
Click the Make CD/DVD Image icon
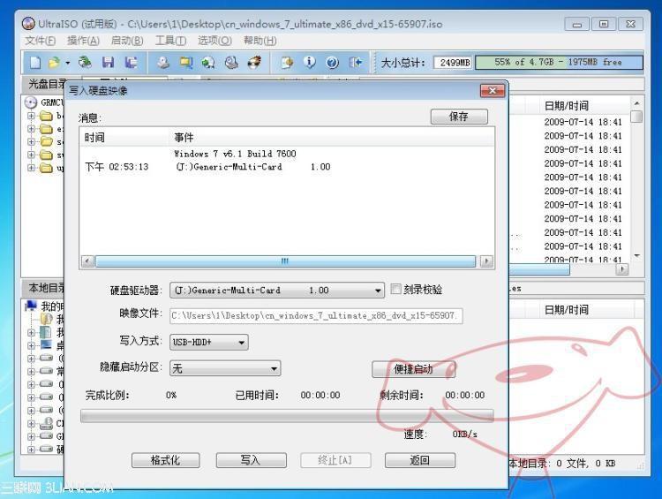point(163,63)
